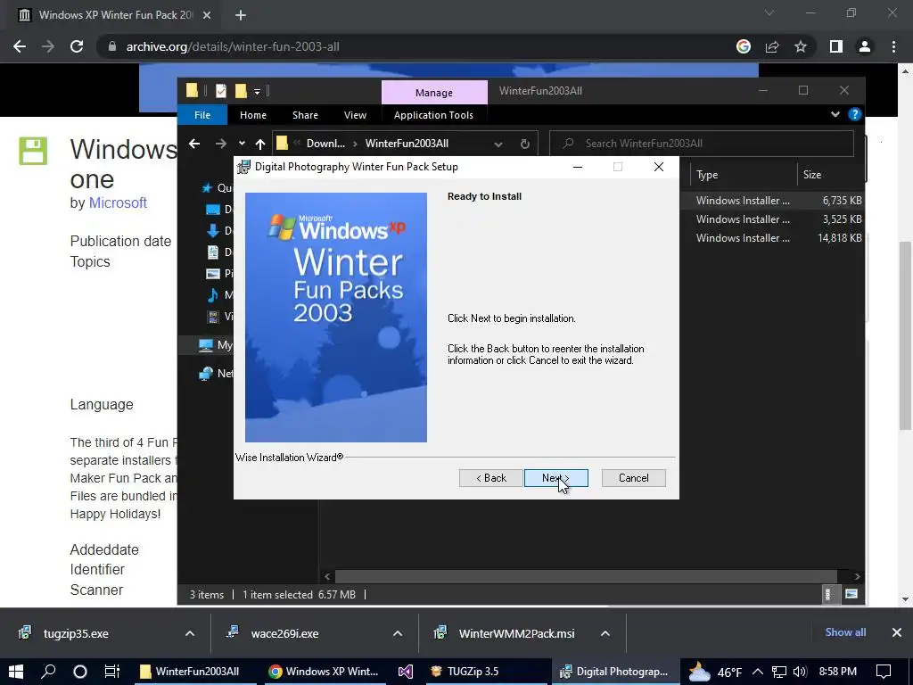This screenshot has width=913, height=685.
Task: Select the 6,735 KB file row
Action: (x=771, y=201)
